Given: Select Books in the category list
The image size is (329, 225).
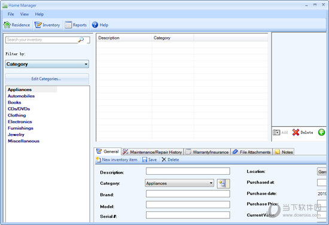Looking at the screenshot, I should (x=14, y=102).
